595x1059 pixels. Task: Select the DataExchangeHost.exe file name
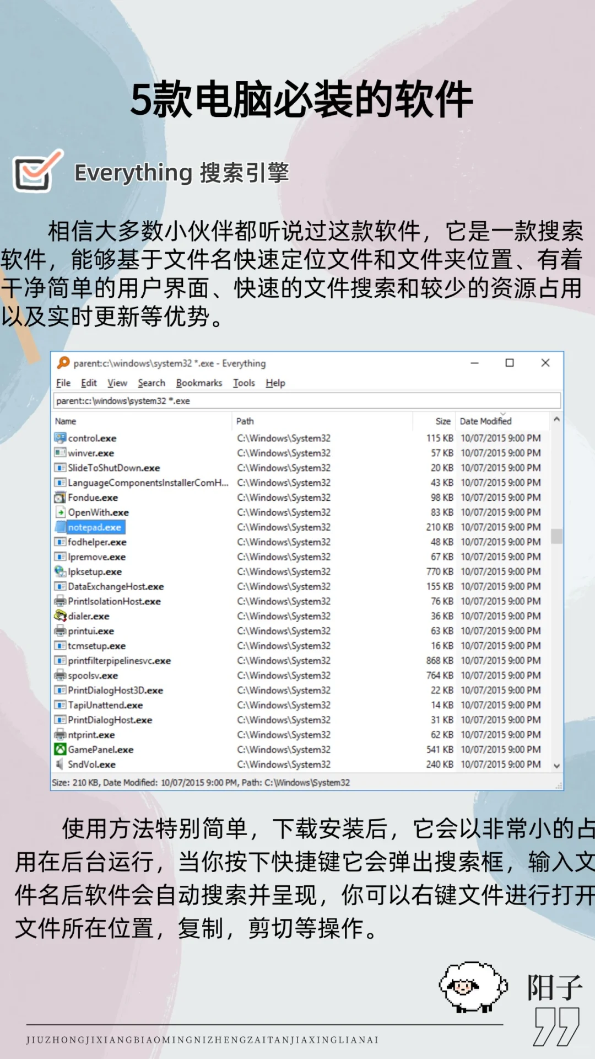point(116,586)
